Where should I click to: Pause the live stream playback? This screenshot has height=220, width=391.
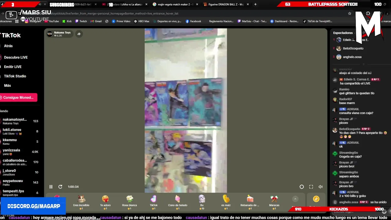[51, 187]
